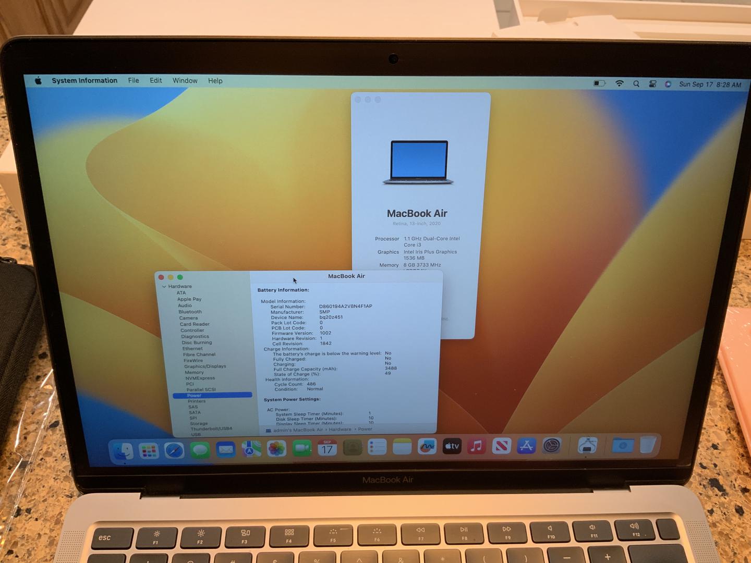This screenshot has width=751, height=563.
Task: Launch Safari from the Dock
Action: [x=174, y=450]
